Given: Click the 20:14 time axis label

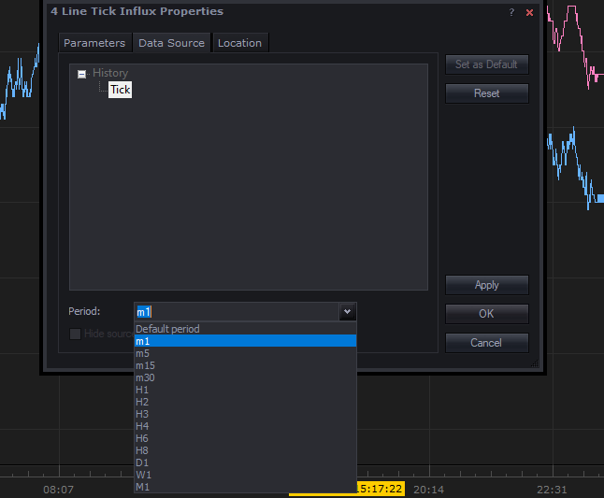Looking at the screenshot, I should [x=429, y=490].
